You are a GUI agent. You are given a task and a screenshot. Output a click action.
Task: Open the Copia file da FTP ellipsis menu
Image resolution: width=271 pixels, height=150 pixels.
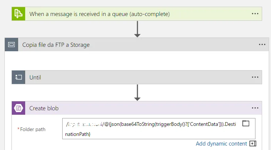[x=262, y=45]
